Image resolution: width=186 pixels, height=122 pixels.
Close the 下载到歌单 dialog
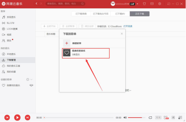[x=122, y=34]
